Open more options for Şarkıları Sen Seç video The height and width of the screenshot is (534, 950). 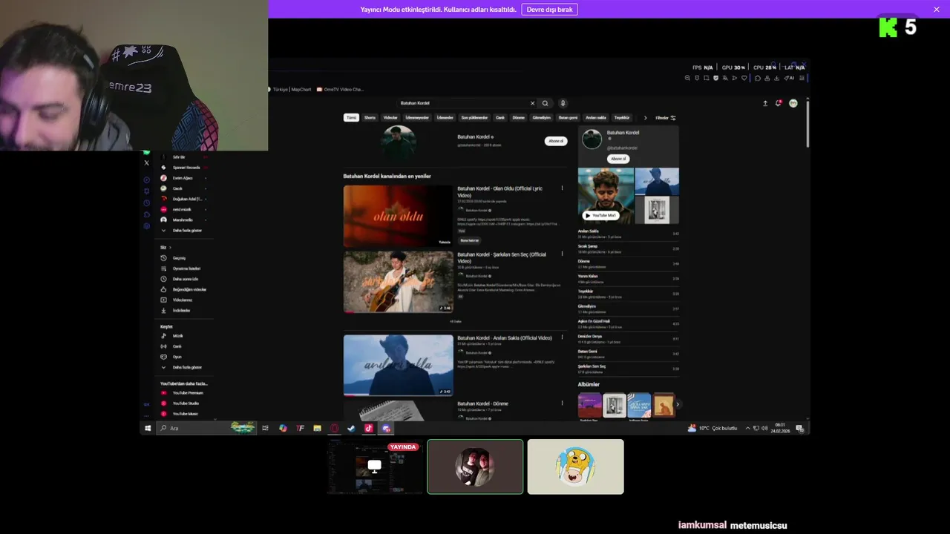(562, 254)
